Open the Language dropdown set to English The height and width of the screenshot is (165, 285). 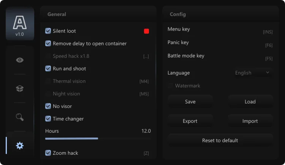click(x=253, y=73)
